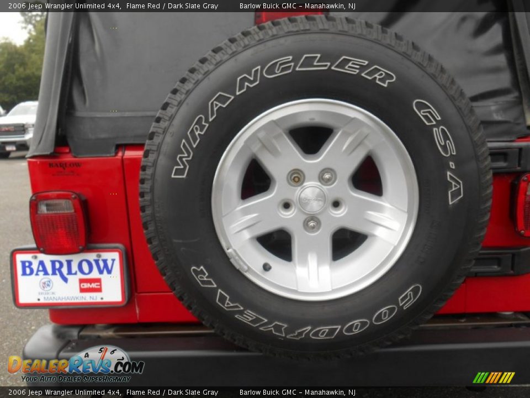Click the Buick emblem on the dealer plate

tap(46, 285)
